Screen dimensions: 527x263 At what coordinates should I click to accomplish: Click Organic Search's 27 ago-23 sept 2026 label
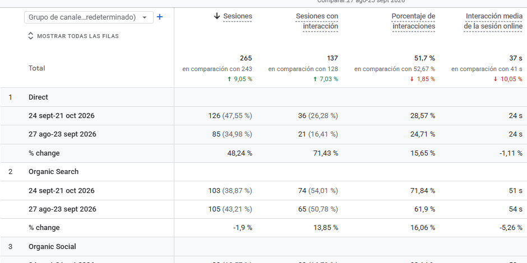[x=62, y=209]
